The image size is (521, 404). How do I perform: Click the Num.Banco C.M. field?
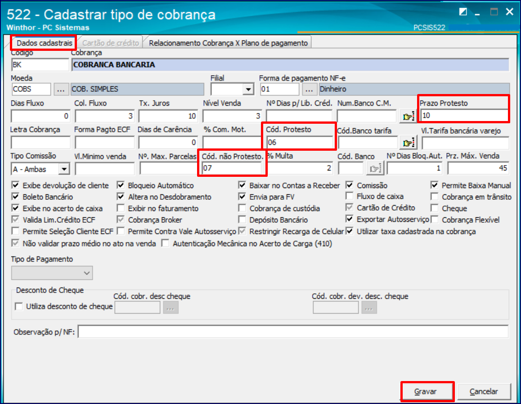pos(367,116)
